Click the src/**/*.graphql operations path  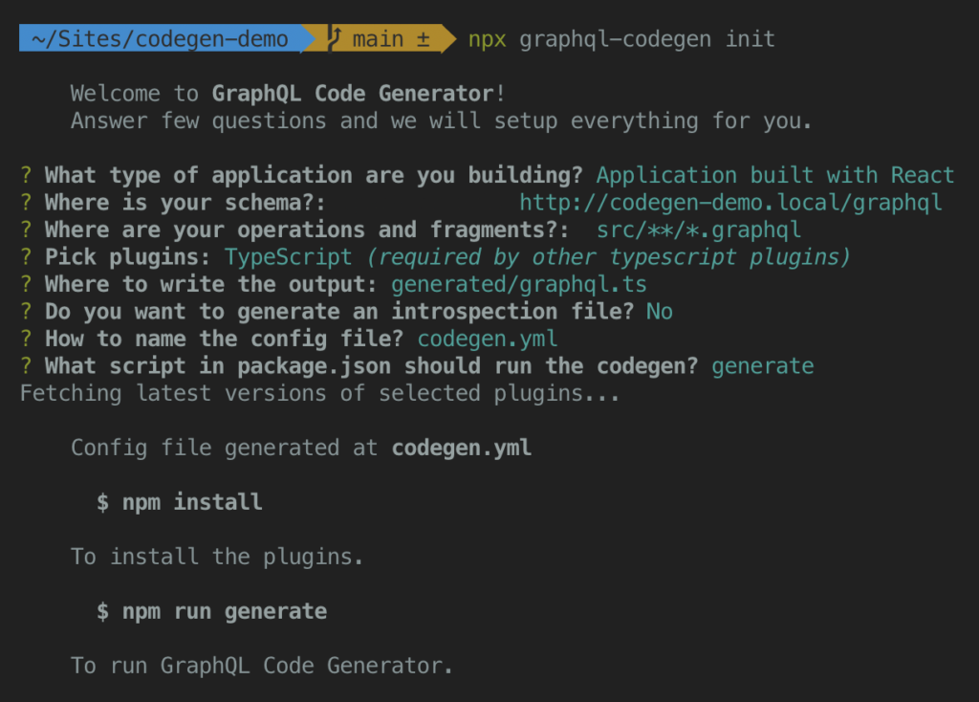(698, 230)
